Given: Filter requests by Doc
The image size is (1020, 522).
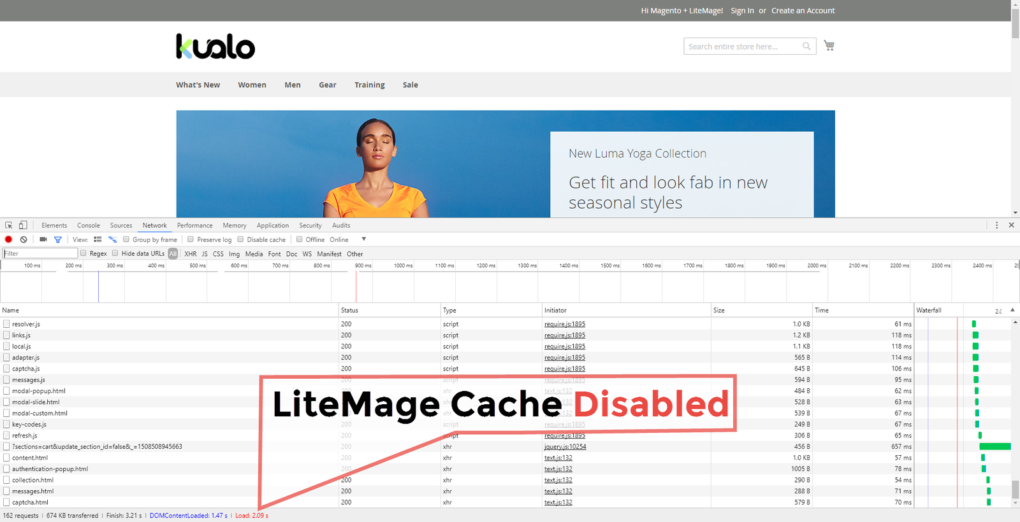Looking at the screenshot, I should (x=292, y=254).
